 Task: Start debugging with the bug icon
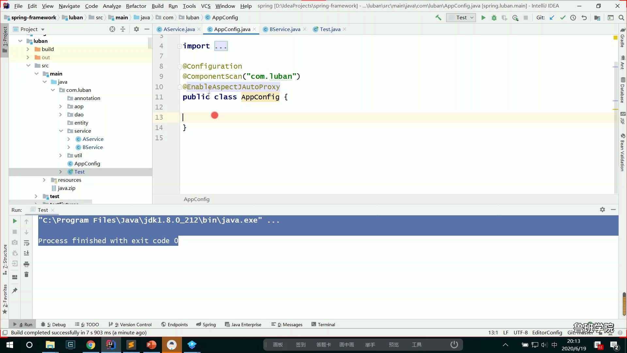(494, 18)
